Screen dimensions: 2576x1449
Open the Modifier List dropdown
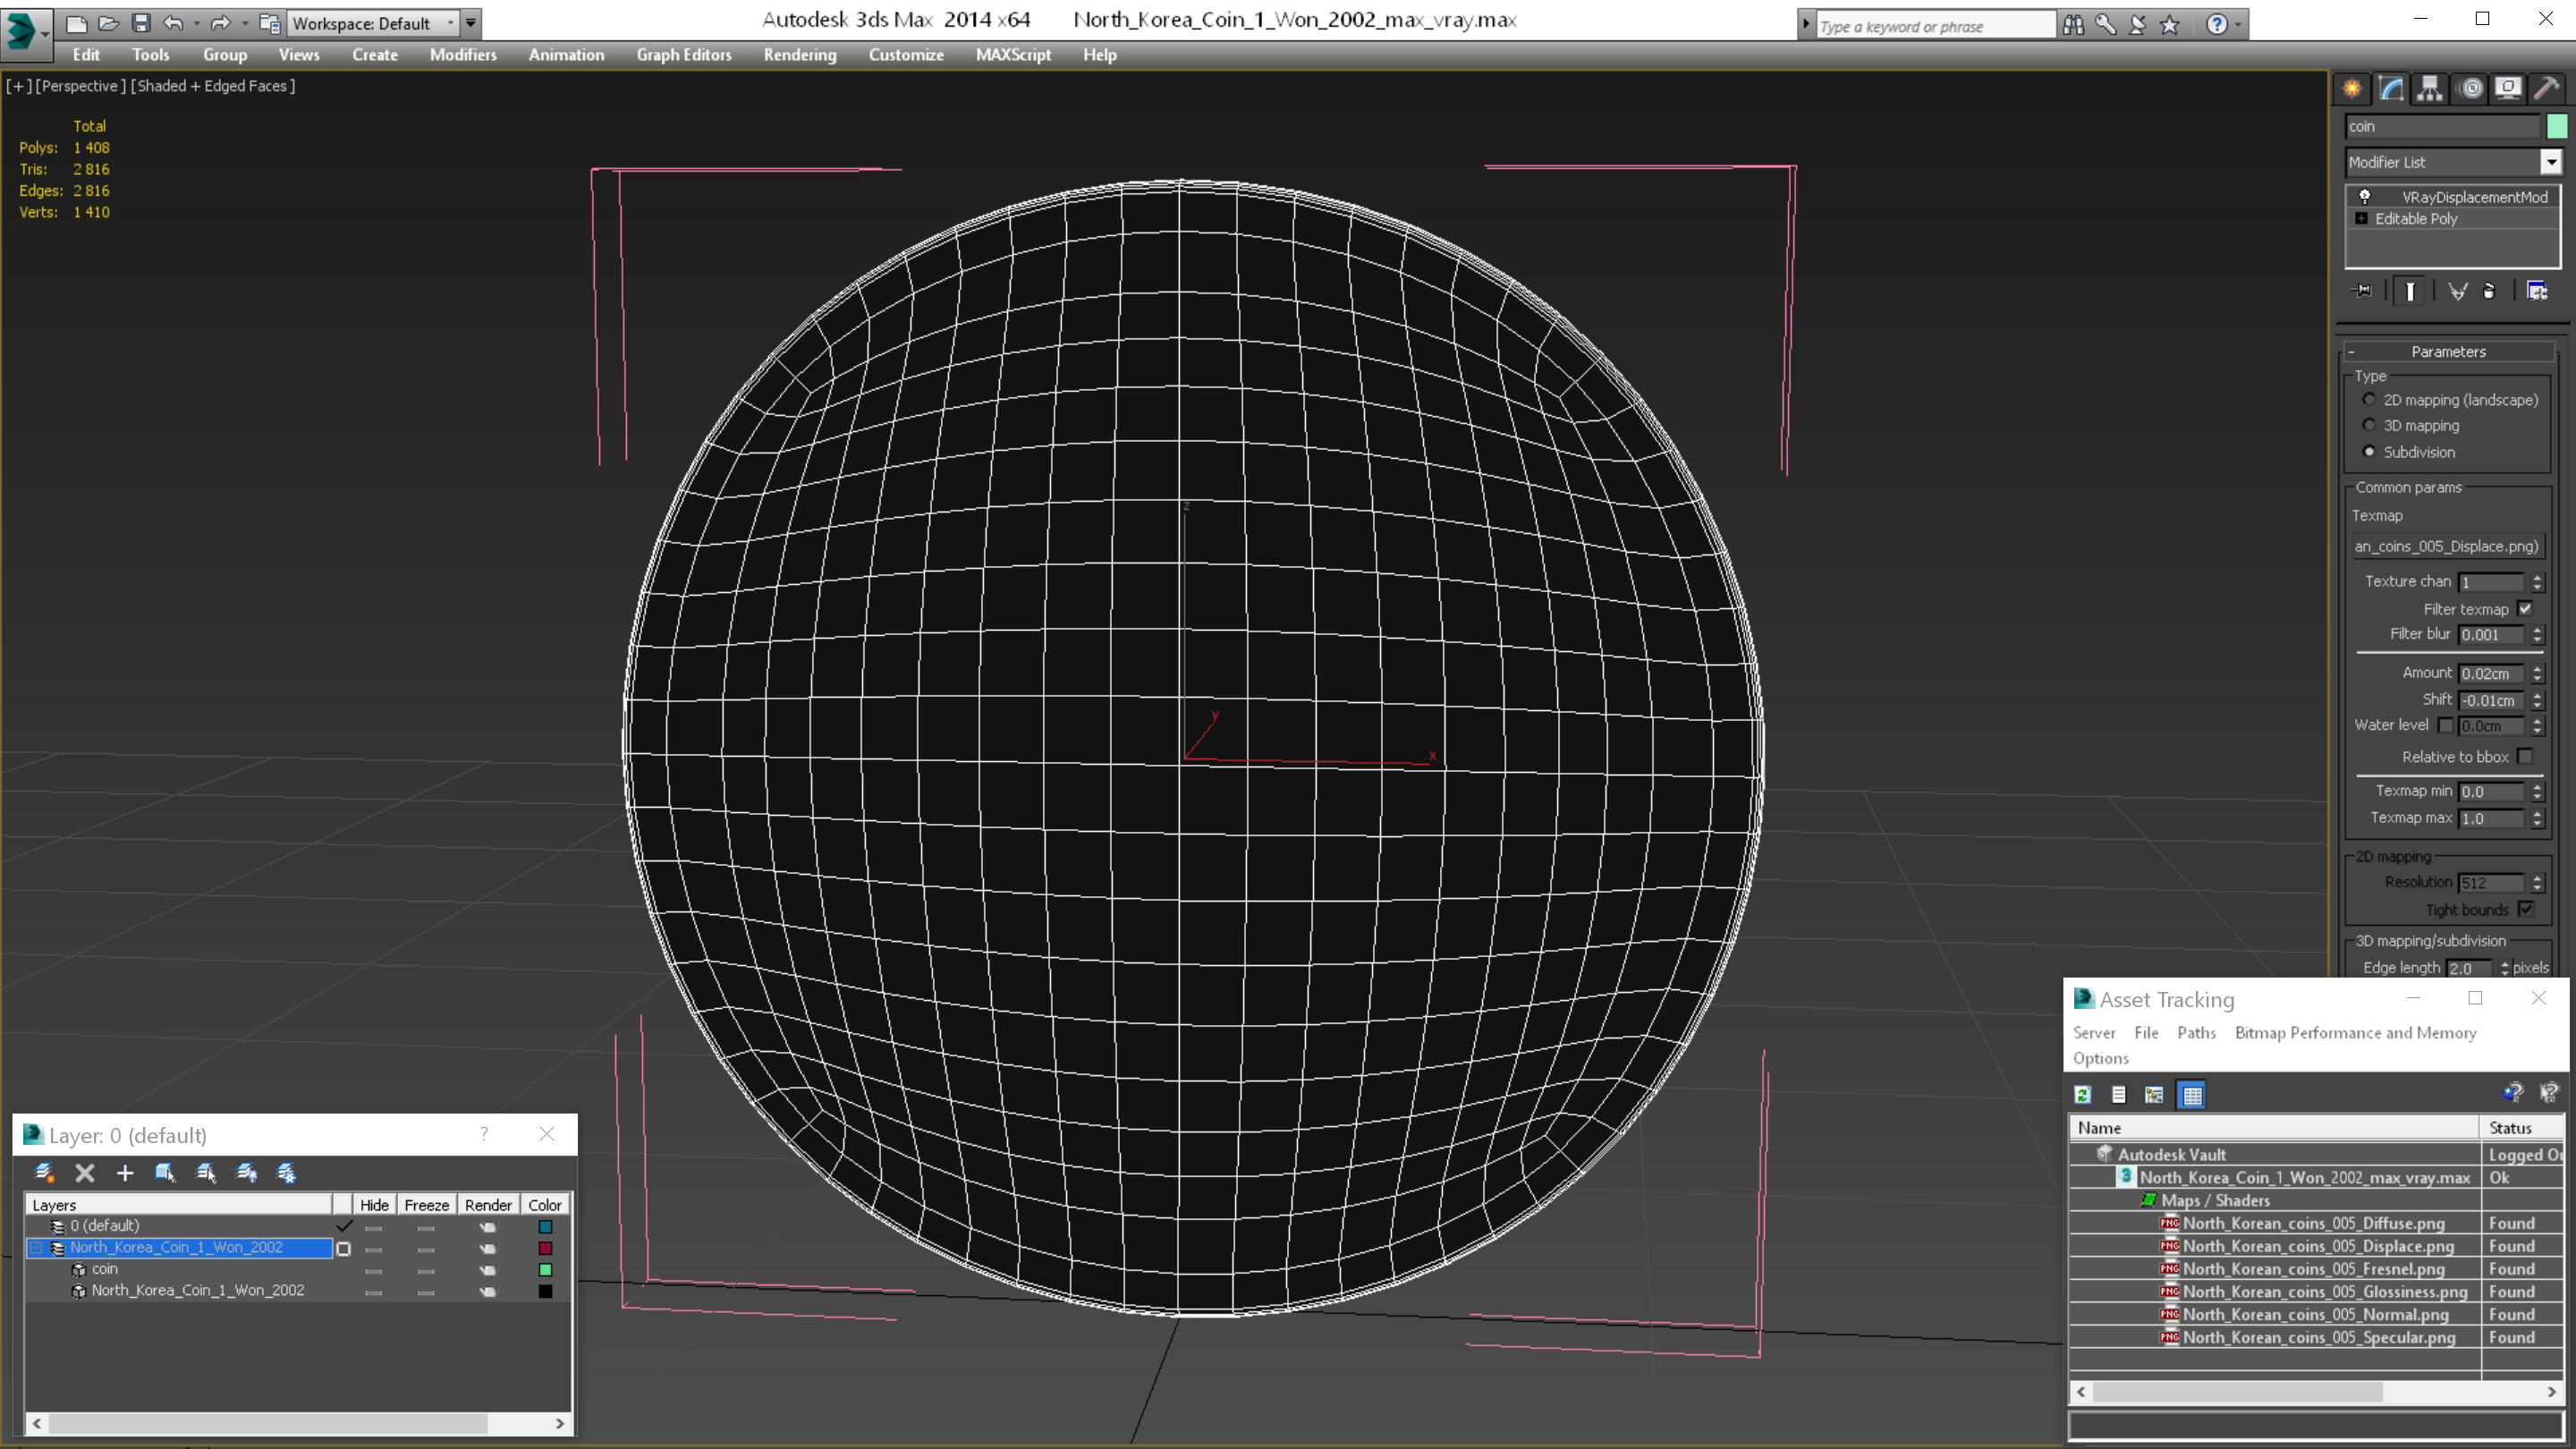point(2551,162)
